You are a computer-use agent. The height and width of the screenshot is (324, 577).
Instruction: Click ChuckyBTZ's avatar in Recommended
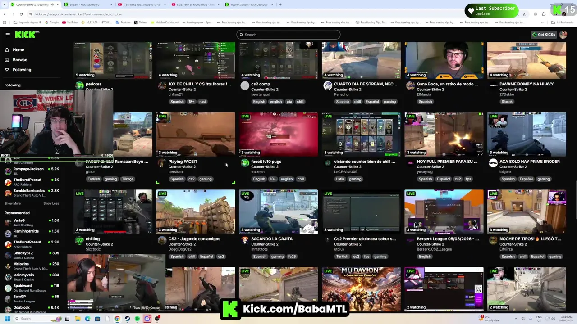coord(8,255)
